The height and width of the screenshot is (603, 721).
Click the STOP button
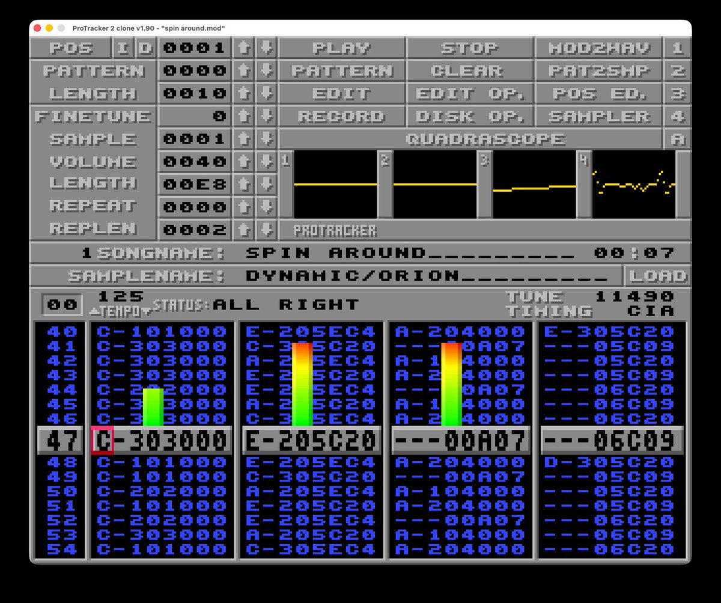pyautogui.click(x=470, y=48)
